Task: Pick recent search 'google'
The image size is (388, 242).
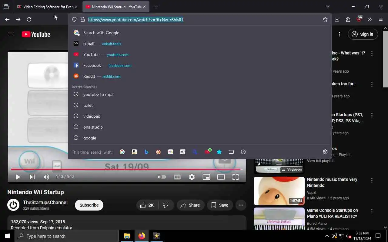Action: 199,138
